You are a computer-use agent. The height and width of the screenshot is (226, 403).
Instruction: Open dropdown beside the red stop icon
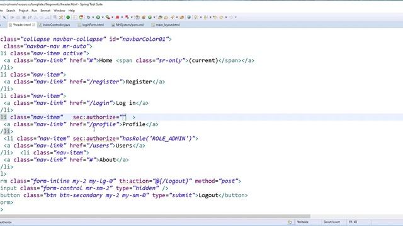(x=122, y=17)
